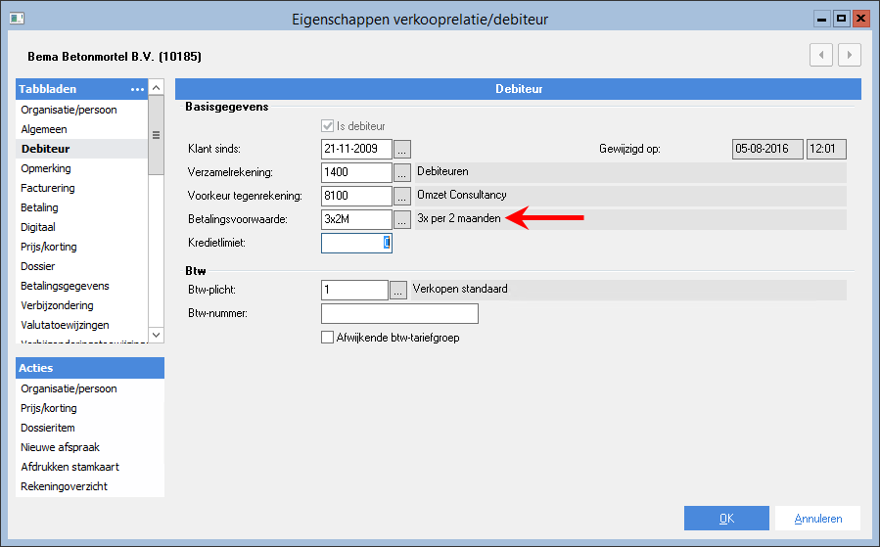
Task: Click the Bema Betonmortel B.V. heading
Action: 115,57
